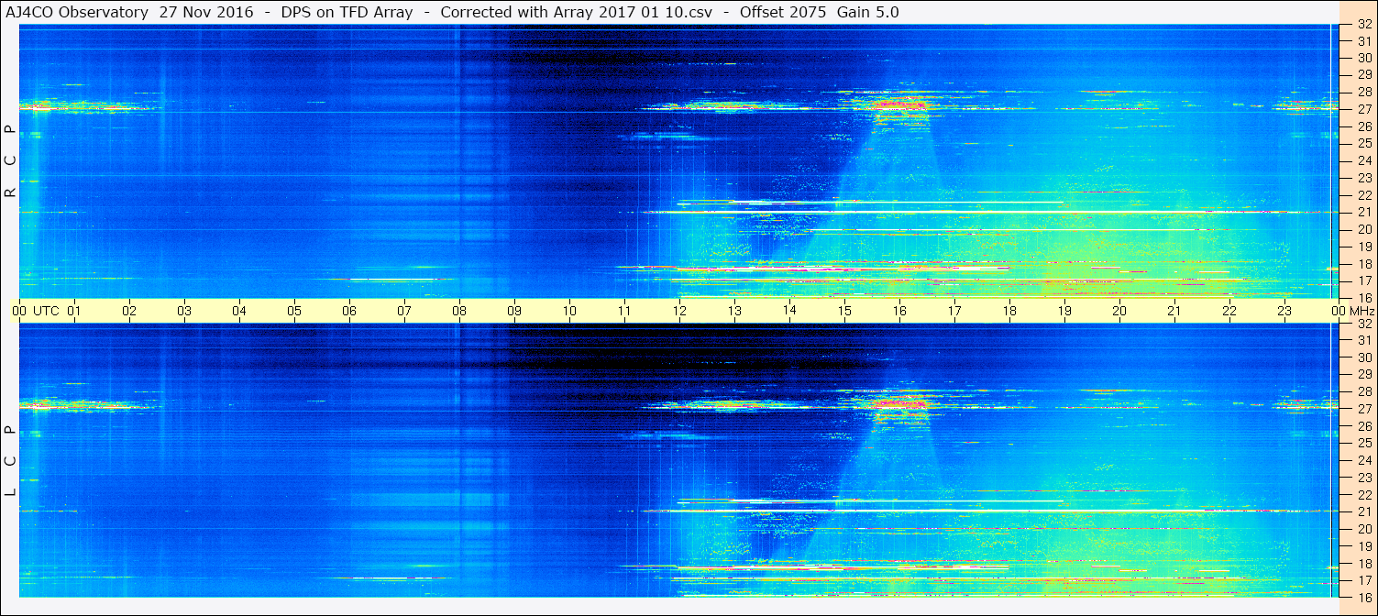Click inside the LCP spectrogram plot

coord(678,461)
